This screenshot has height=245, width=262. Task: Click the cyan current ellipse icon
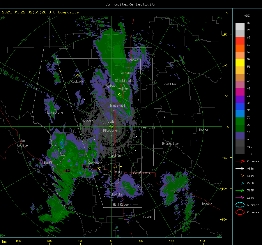pyautogui.click(x=240, y=205)
